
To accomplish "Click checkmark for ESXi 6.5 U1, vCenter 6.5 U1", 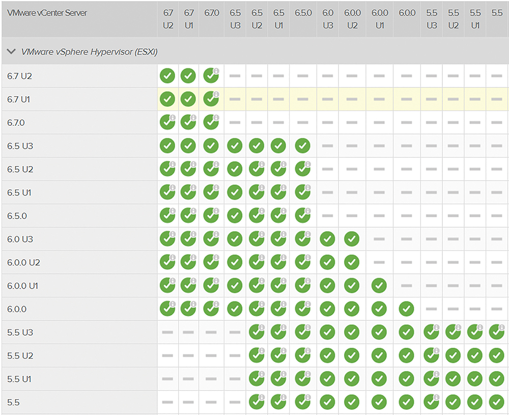I will tap(278, 192).
